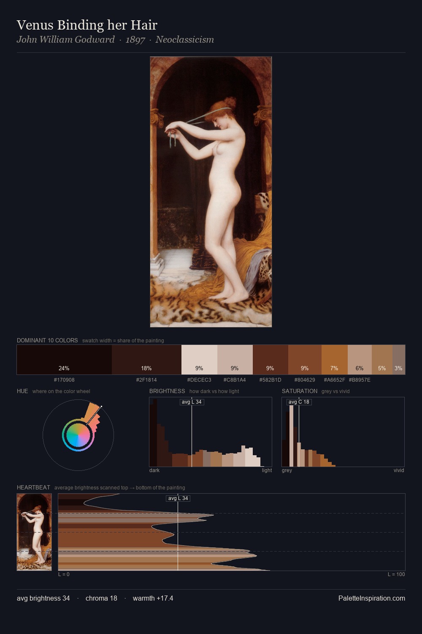Click the title Venus Binding her Hair
The height and width of the screenshot is (634, 422).
point(87,25)
